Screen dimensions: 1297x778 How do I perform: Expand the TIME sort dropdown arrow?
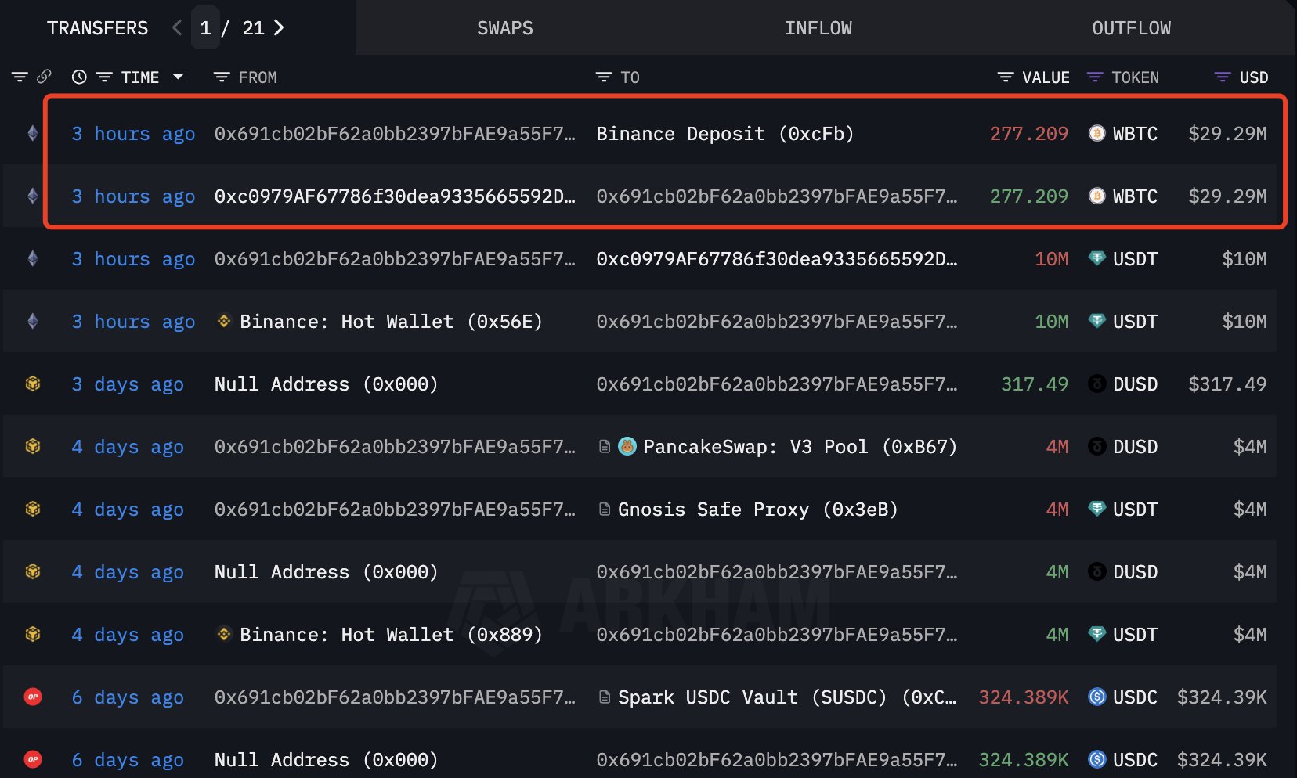[178, 77]
